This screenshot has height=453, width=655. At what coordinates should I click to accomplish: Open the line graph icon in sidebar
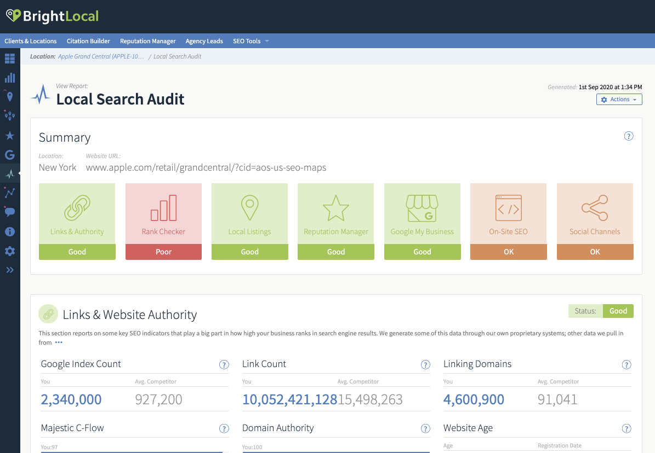(x=10, y=193)
